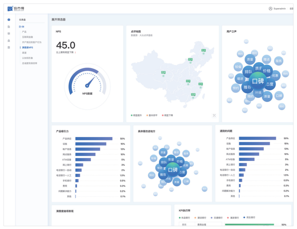Toggle the 基本持平 map legend item

coord(152,116)
